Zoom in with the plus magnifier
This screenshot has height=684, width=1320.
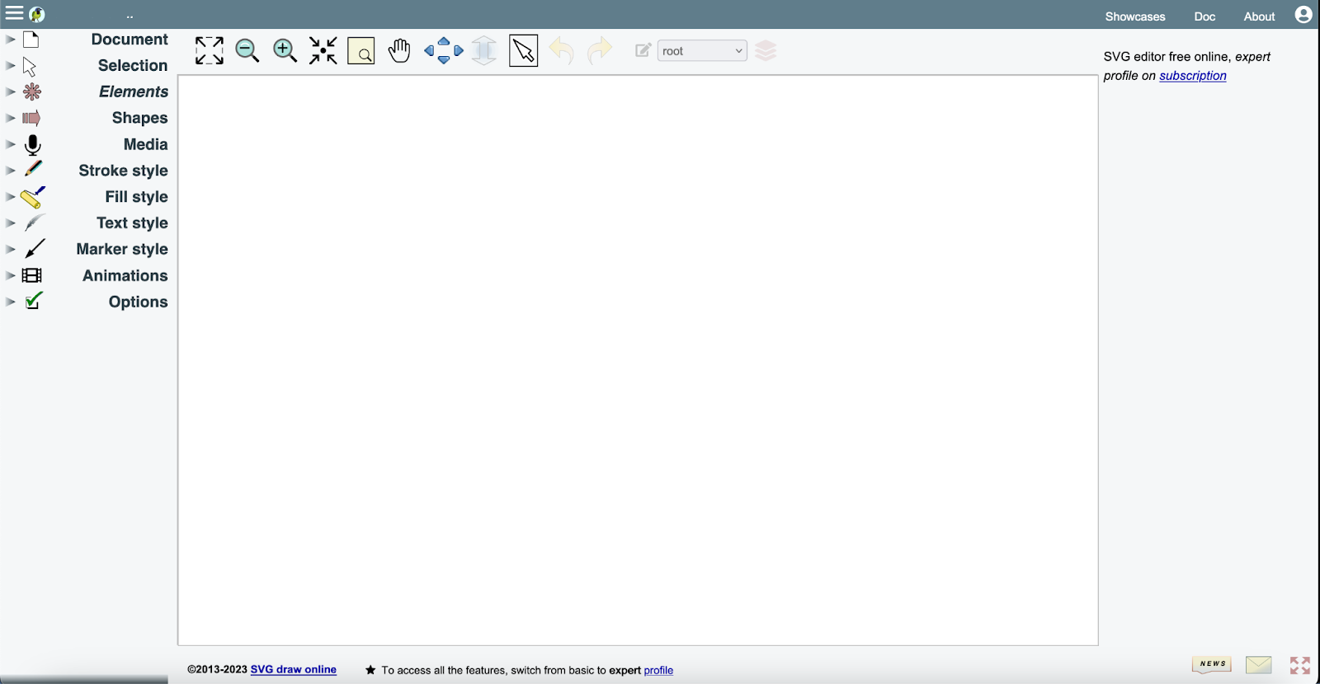tap(285, 50)
